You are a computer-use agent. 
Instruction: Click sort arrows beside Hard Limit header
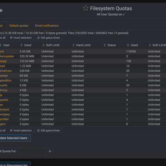click(x=73, y=45)
